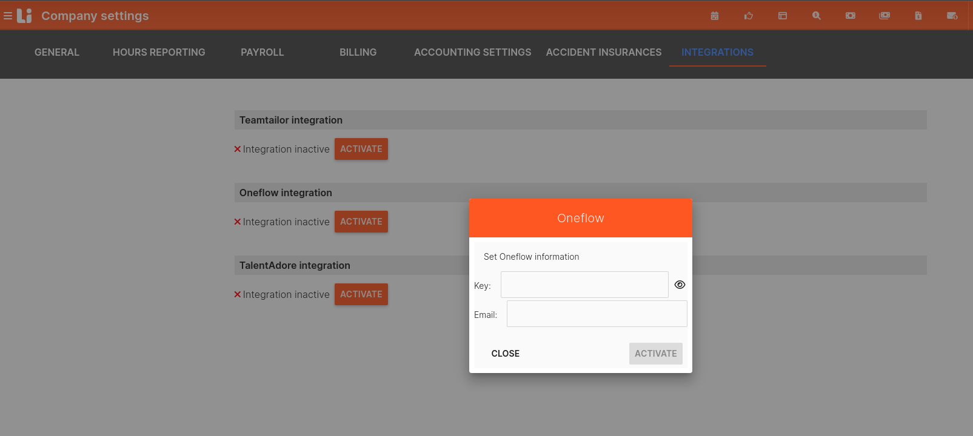Activate the Oneflow integration on settings page
Screen dimensions: 973x436
point(361,222)
